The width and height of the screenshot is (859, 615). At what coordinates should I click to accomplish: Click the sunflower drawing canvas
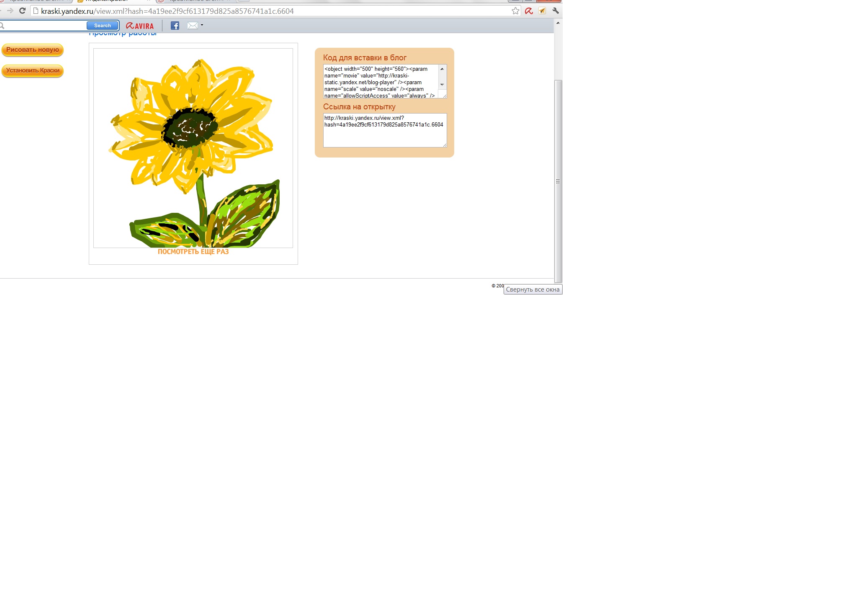point(193,148)
